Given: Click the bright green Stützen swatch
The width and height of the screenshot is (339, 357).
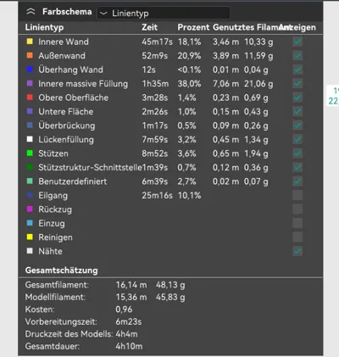Looking at the screenshot, I should click(x=30, y=153).
